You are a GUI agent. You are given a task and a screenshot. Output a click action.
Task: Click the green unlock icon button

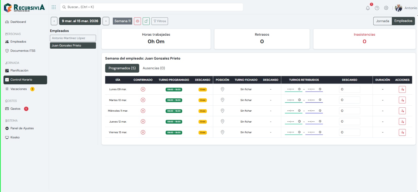point(146,21)
